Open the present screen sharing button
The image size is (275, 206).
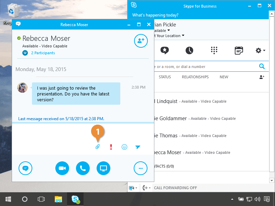pos(103,168)
